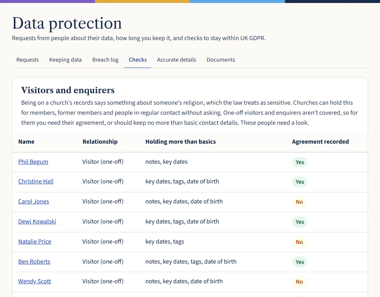Click the Data protection page title
380x297 pixels.
point(67,23)
